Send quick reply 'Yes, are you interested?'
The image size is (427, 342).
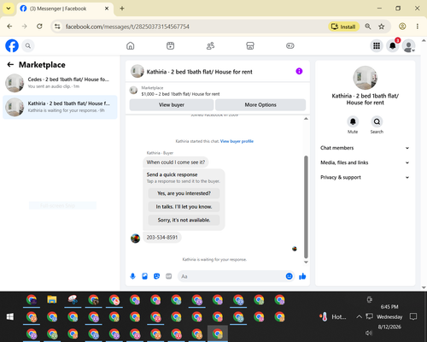click(x=184, y=193)
